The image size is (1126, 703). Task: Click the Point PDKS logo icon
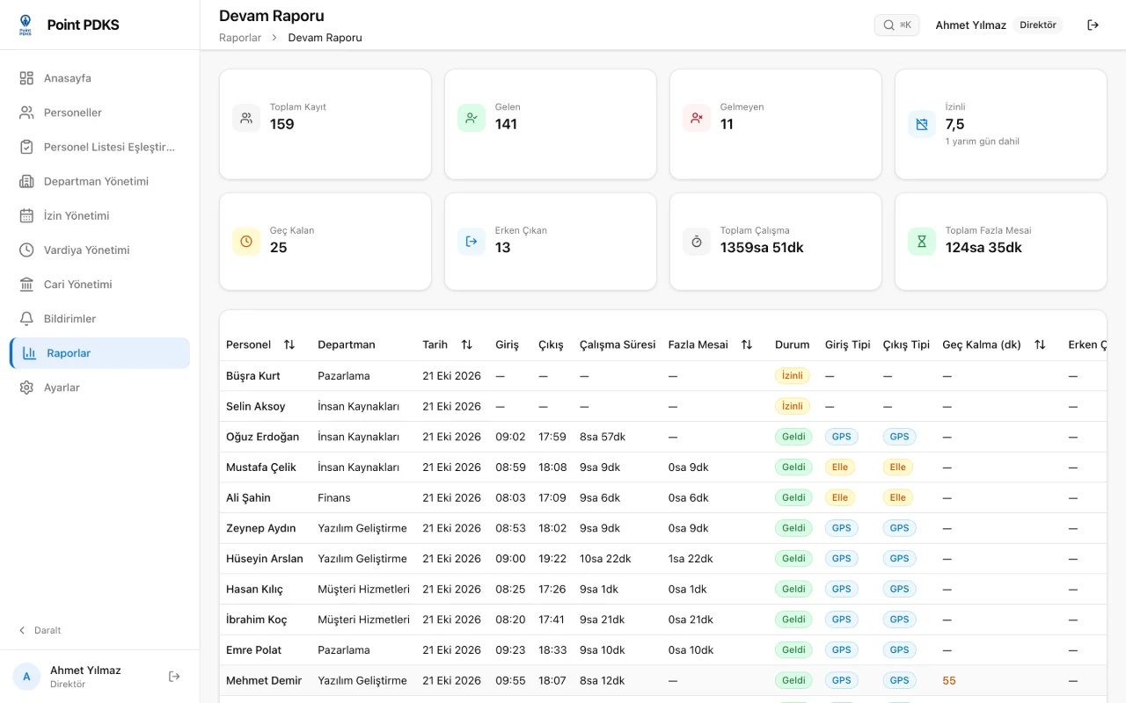(26, 25)
